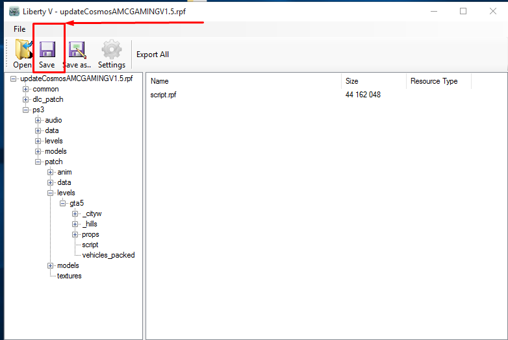Select the dlc_patch folder label
The image size is (508, 340).
tap(48, 99)
